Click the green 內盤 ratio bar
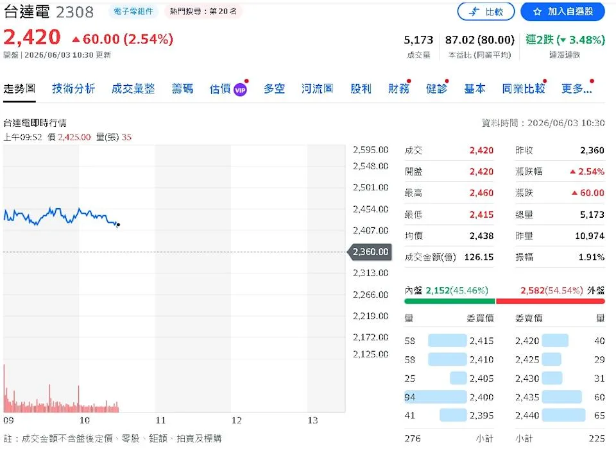 coord(449,301)
